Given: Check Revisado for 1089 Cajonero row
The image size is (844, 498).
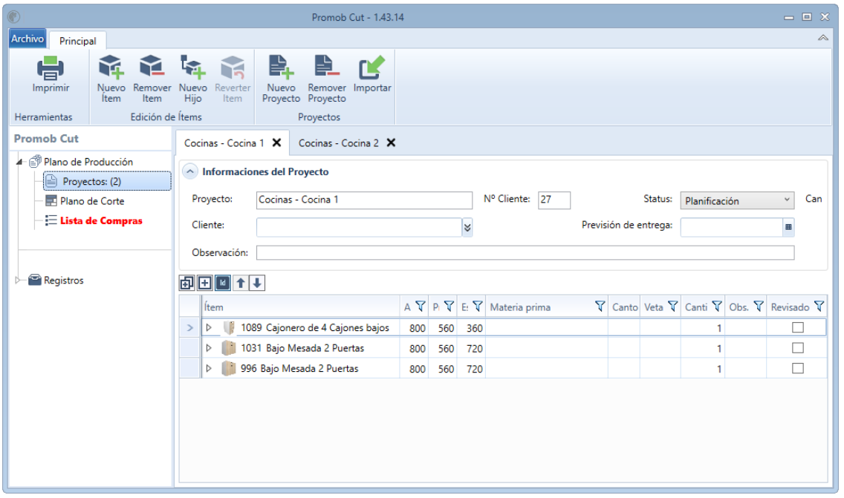Looking at the screenshot, I should click(798, 327).
